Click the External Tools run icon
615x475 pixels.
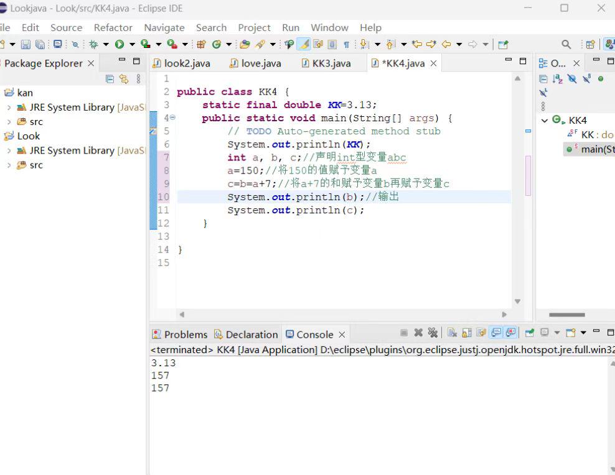(172, 44)
